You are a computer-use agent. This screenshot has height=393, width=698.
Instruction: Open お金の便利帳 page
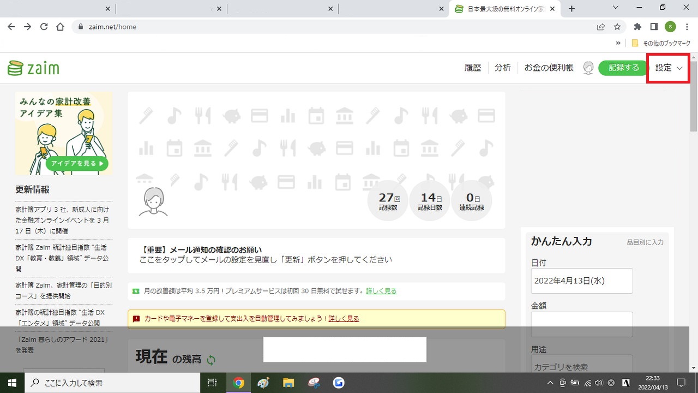[549, 68]
